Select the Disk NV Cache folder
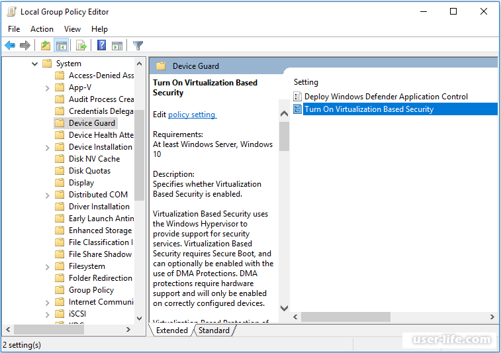Image resolution: width=501 pixels, height=353 pixels. (x=94, y=159)
